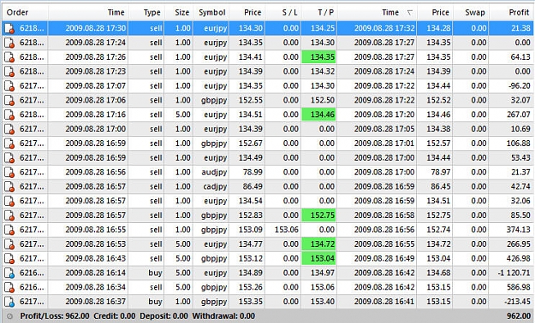Click order icon in row with profit 32.06

(x=9, y=201)
